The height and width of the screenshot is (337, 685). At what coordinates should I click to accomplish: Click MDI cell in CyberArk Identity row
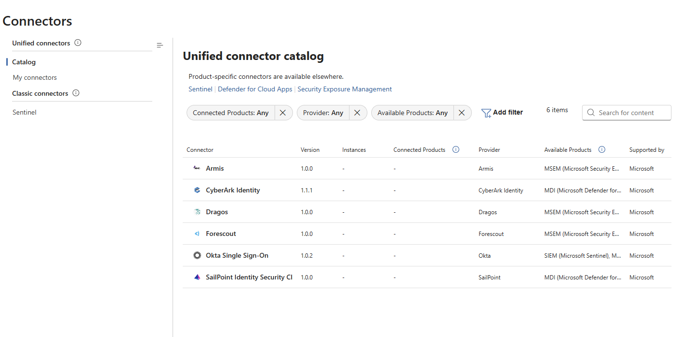point(583,190)
